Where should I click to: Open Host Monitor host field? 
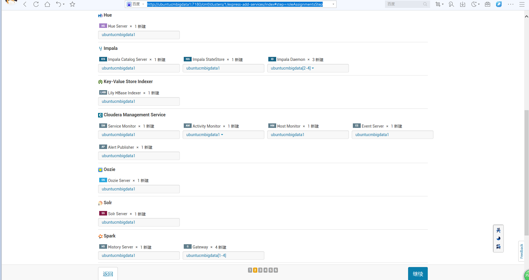(x=308, y=135)
